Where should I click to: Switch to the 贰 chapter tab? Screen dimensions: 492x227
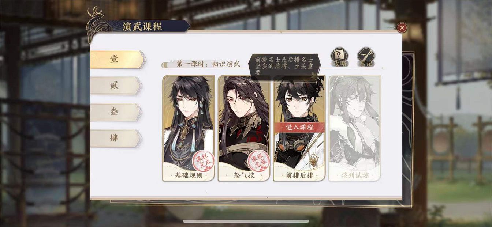(116, 86)
